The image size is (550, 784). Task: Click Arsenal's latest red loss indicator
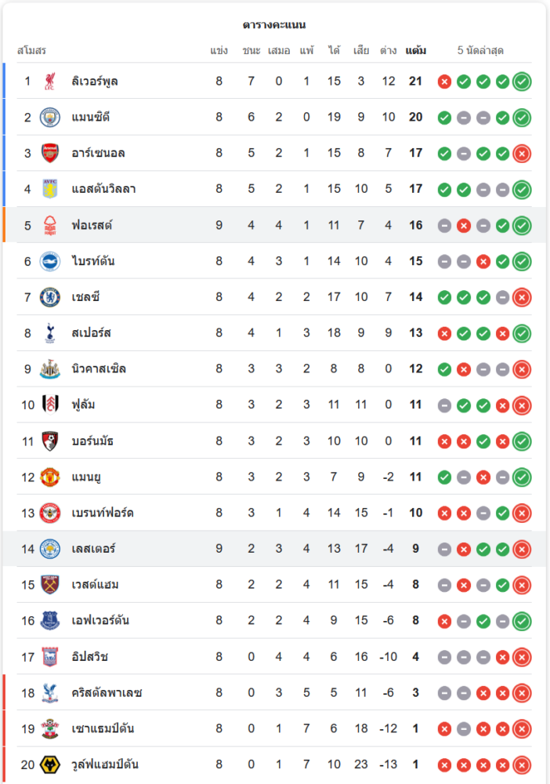tap(522, 153)
